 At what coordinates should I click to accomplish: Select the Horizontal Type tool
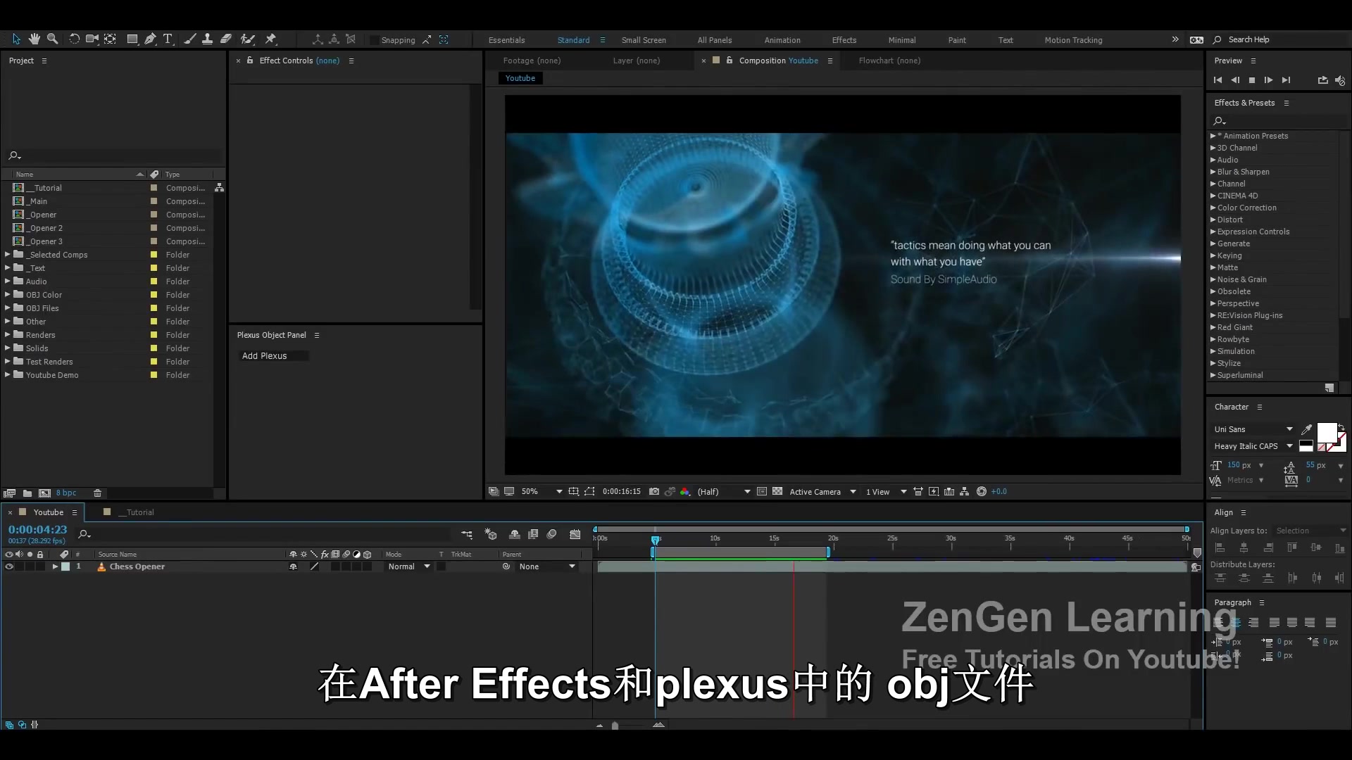[x=168, y=39]
